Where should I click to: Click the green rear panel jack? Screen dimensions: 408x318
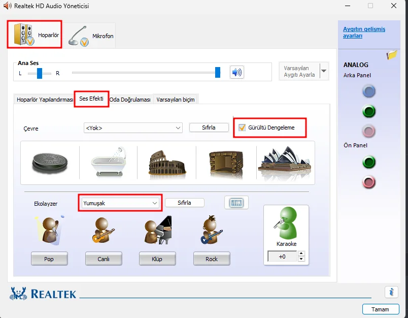[x=369, y=111]
